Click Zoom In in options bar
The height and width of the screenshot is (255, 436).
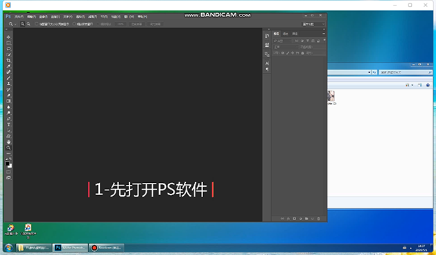tap(23, 24)
